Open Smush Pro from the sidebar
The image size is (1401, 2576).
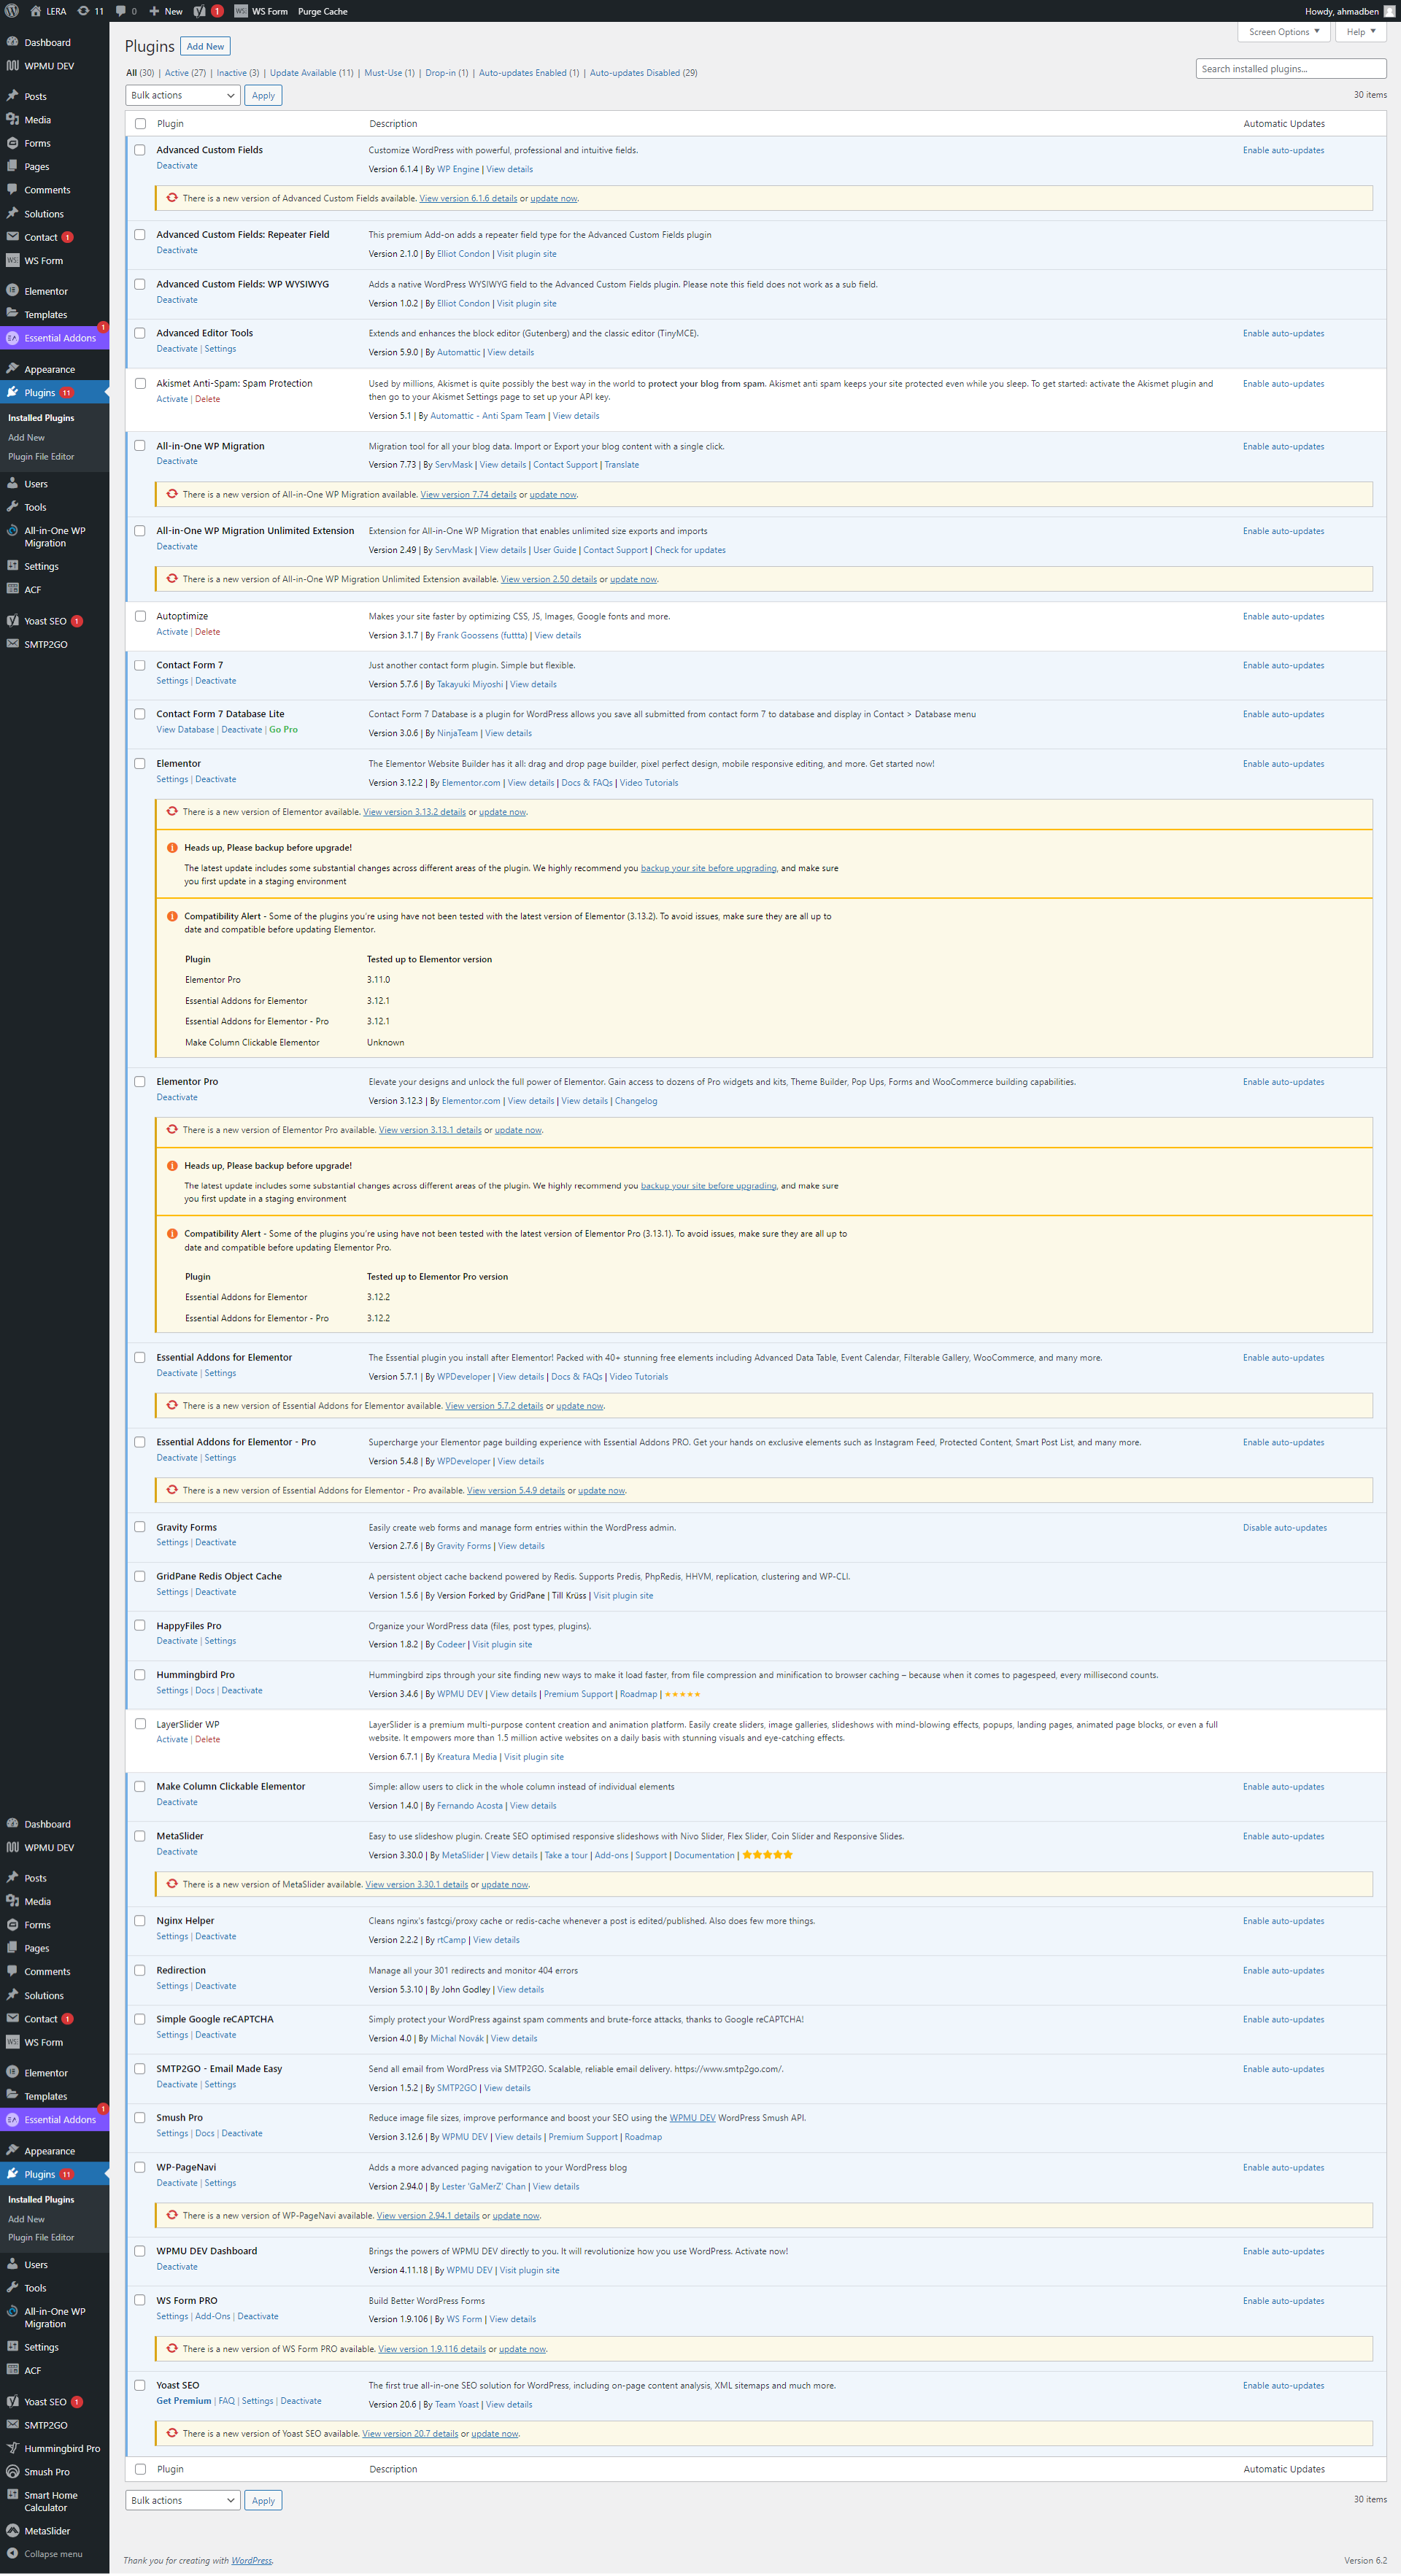pyautogui.click(x=46, y=2471)
